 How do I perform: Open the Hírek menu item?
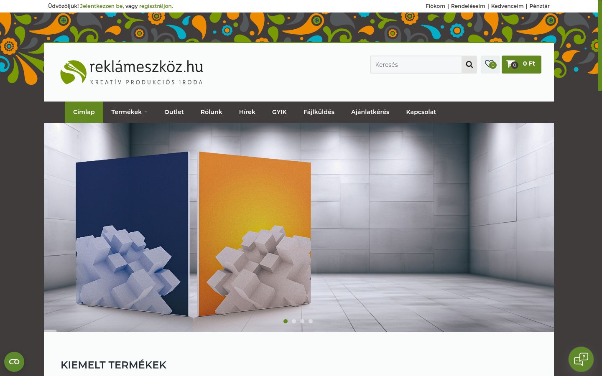point(247,112)
